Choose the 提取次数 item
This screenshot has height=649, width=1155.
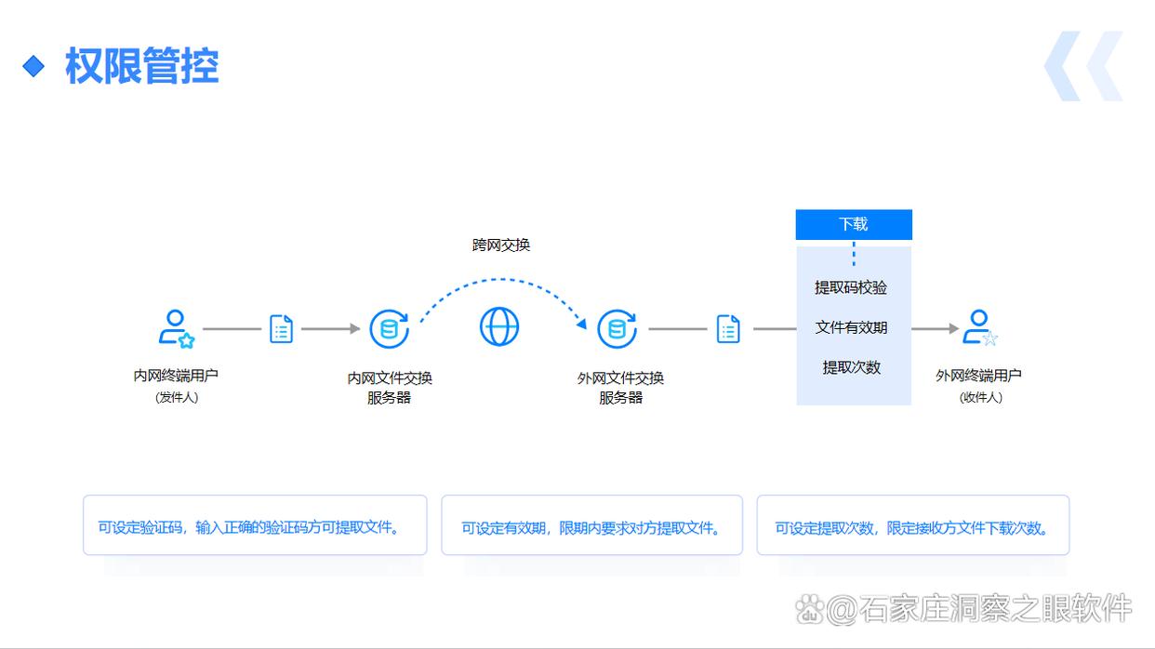point(851,367)
